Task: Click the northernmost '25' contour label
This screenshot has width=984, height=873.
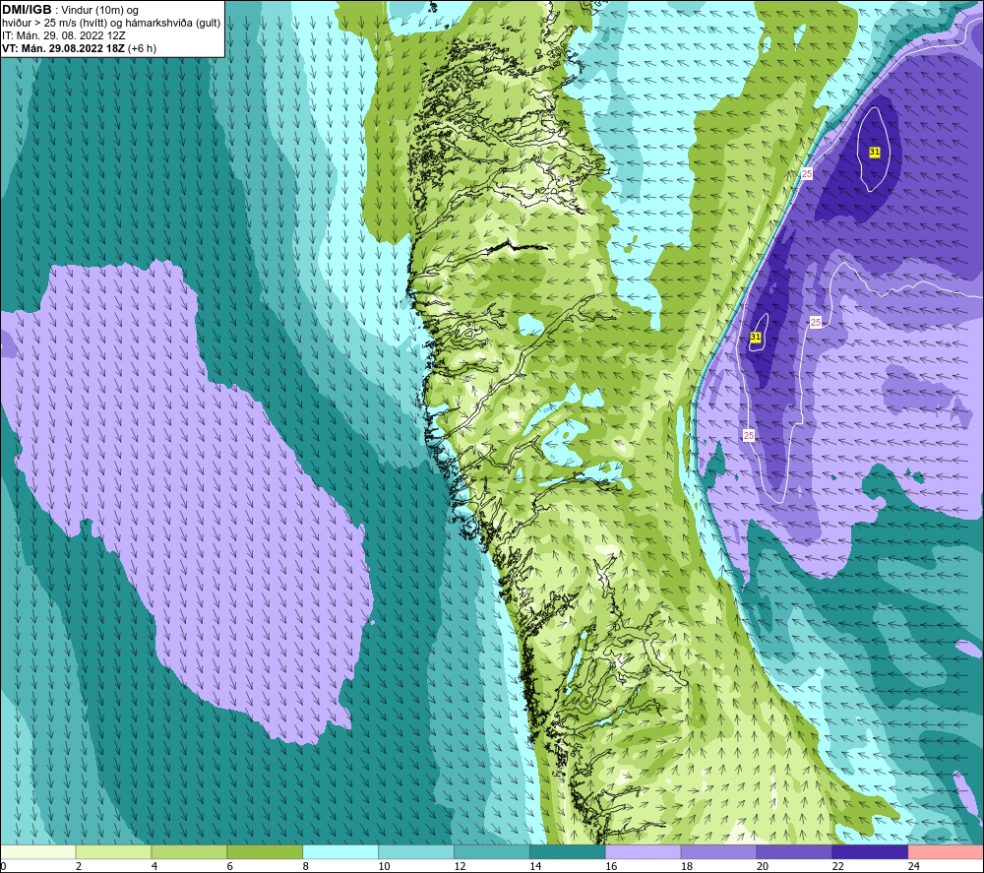Action: (x=807, y=173)
